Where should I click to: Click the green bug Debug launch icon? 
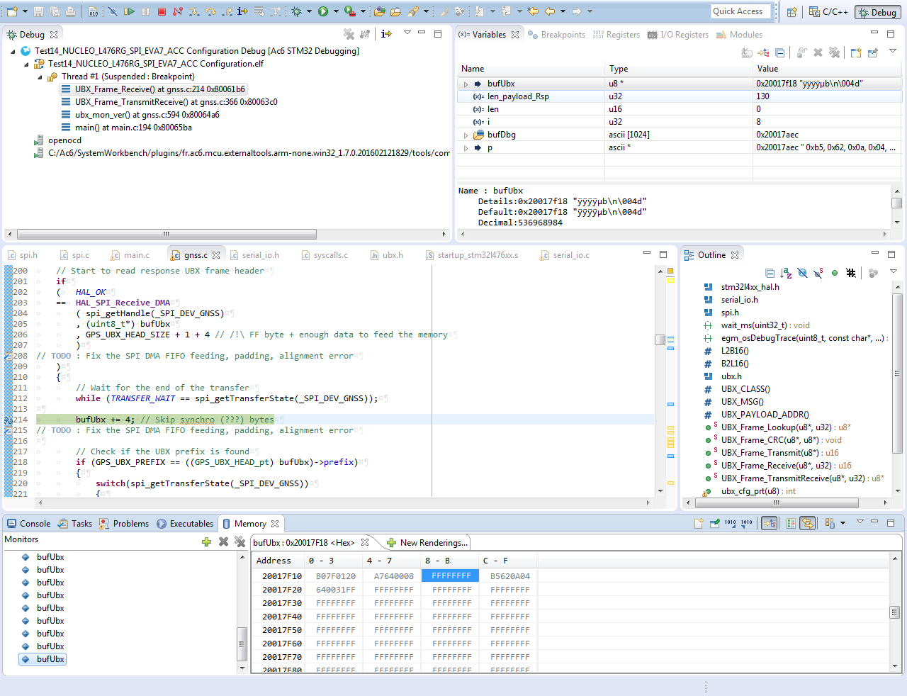coord(297,11)
